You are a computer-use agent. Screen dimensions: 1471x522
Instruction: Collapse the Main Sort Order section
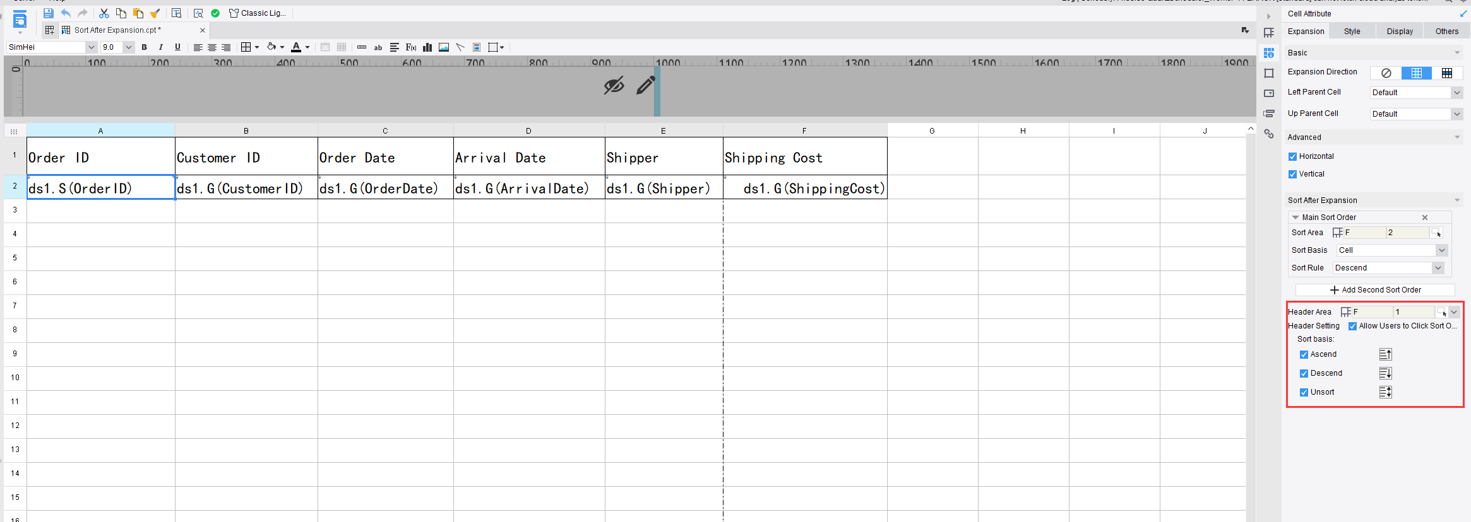pos(1295,217)
